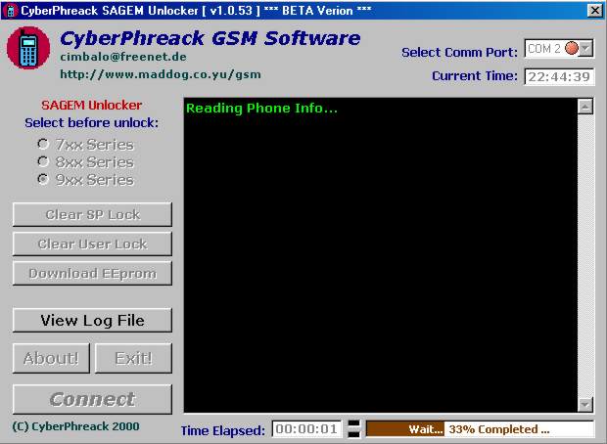The width and height of the screenshot is (607, 444).
Task: Click the Current Time field
Action: coord(559,76)
